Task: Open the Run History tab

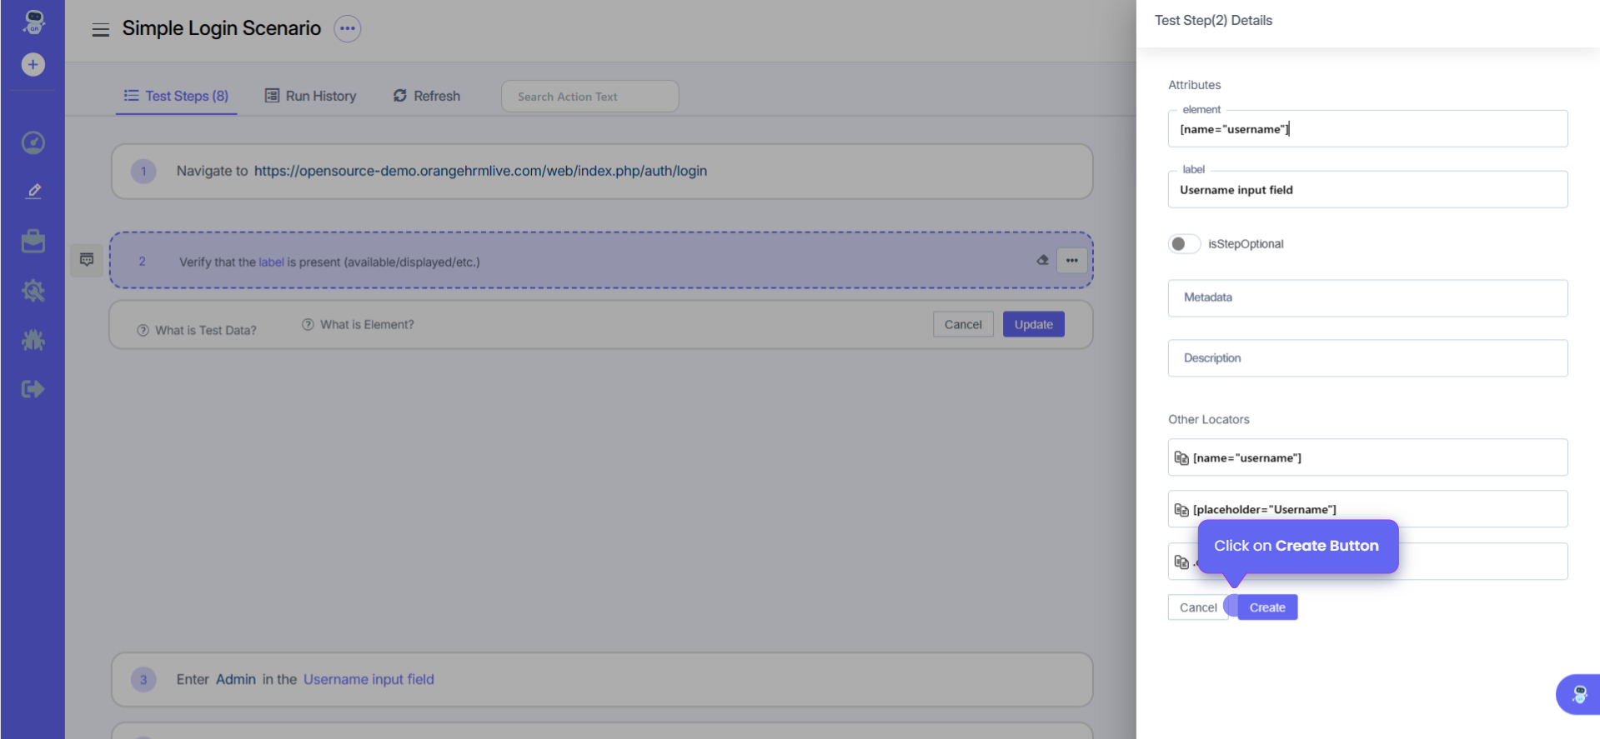Action: point(310,96)
